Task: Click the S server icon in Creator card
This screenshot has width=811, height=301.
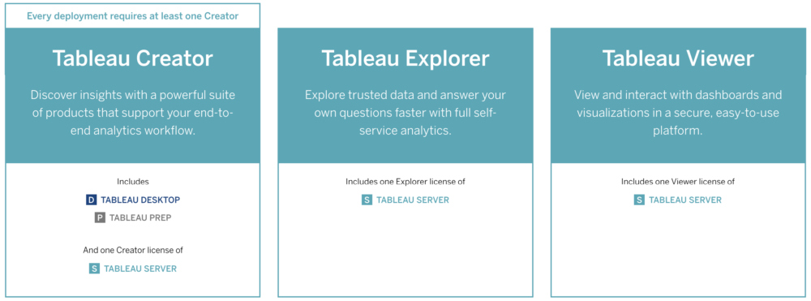Action: (94, 269)
